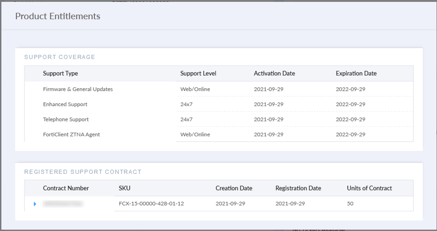
Task: Click the contract registration date 2021-09-29
Action: click(x=291, y=203)
